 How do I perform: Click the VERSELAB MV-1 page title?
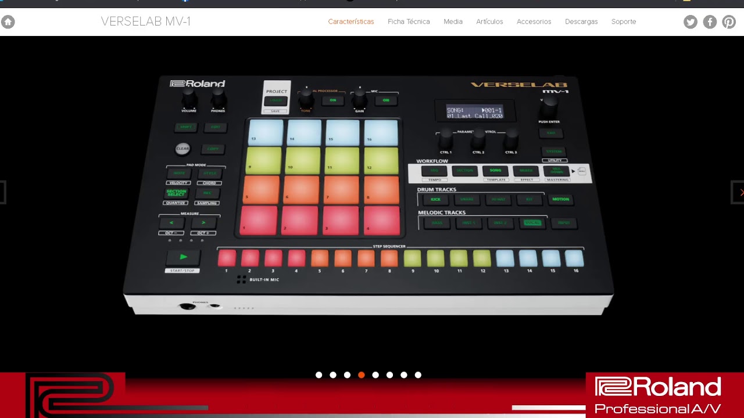[146, 21]
